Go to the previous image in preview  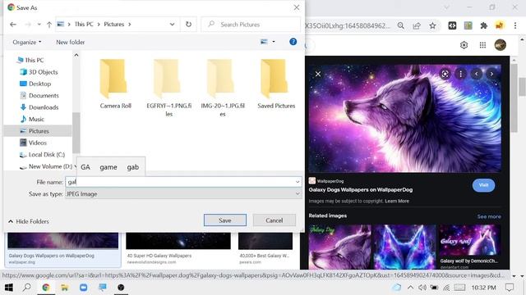point(477,74)
